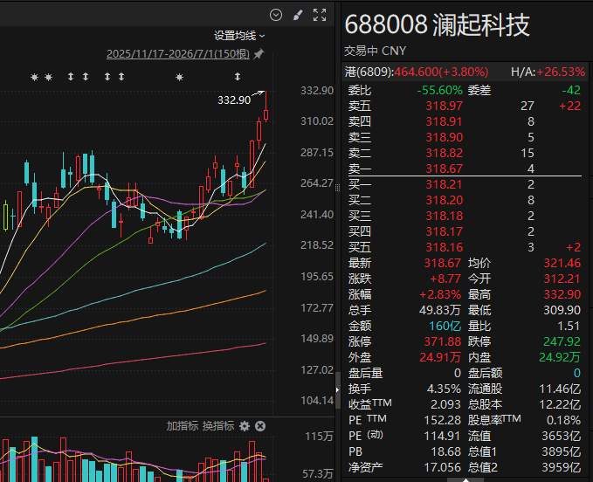
Task: Click 买一 price 318.21
Action: 444,184
